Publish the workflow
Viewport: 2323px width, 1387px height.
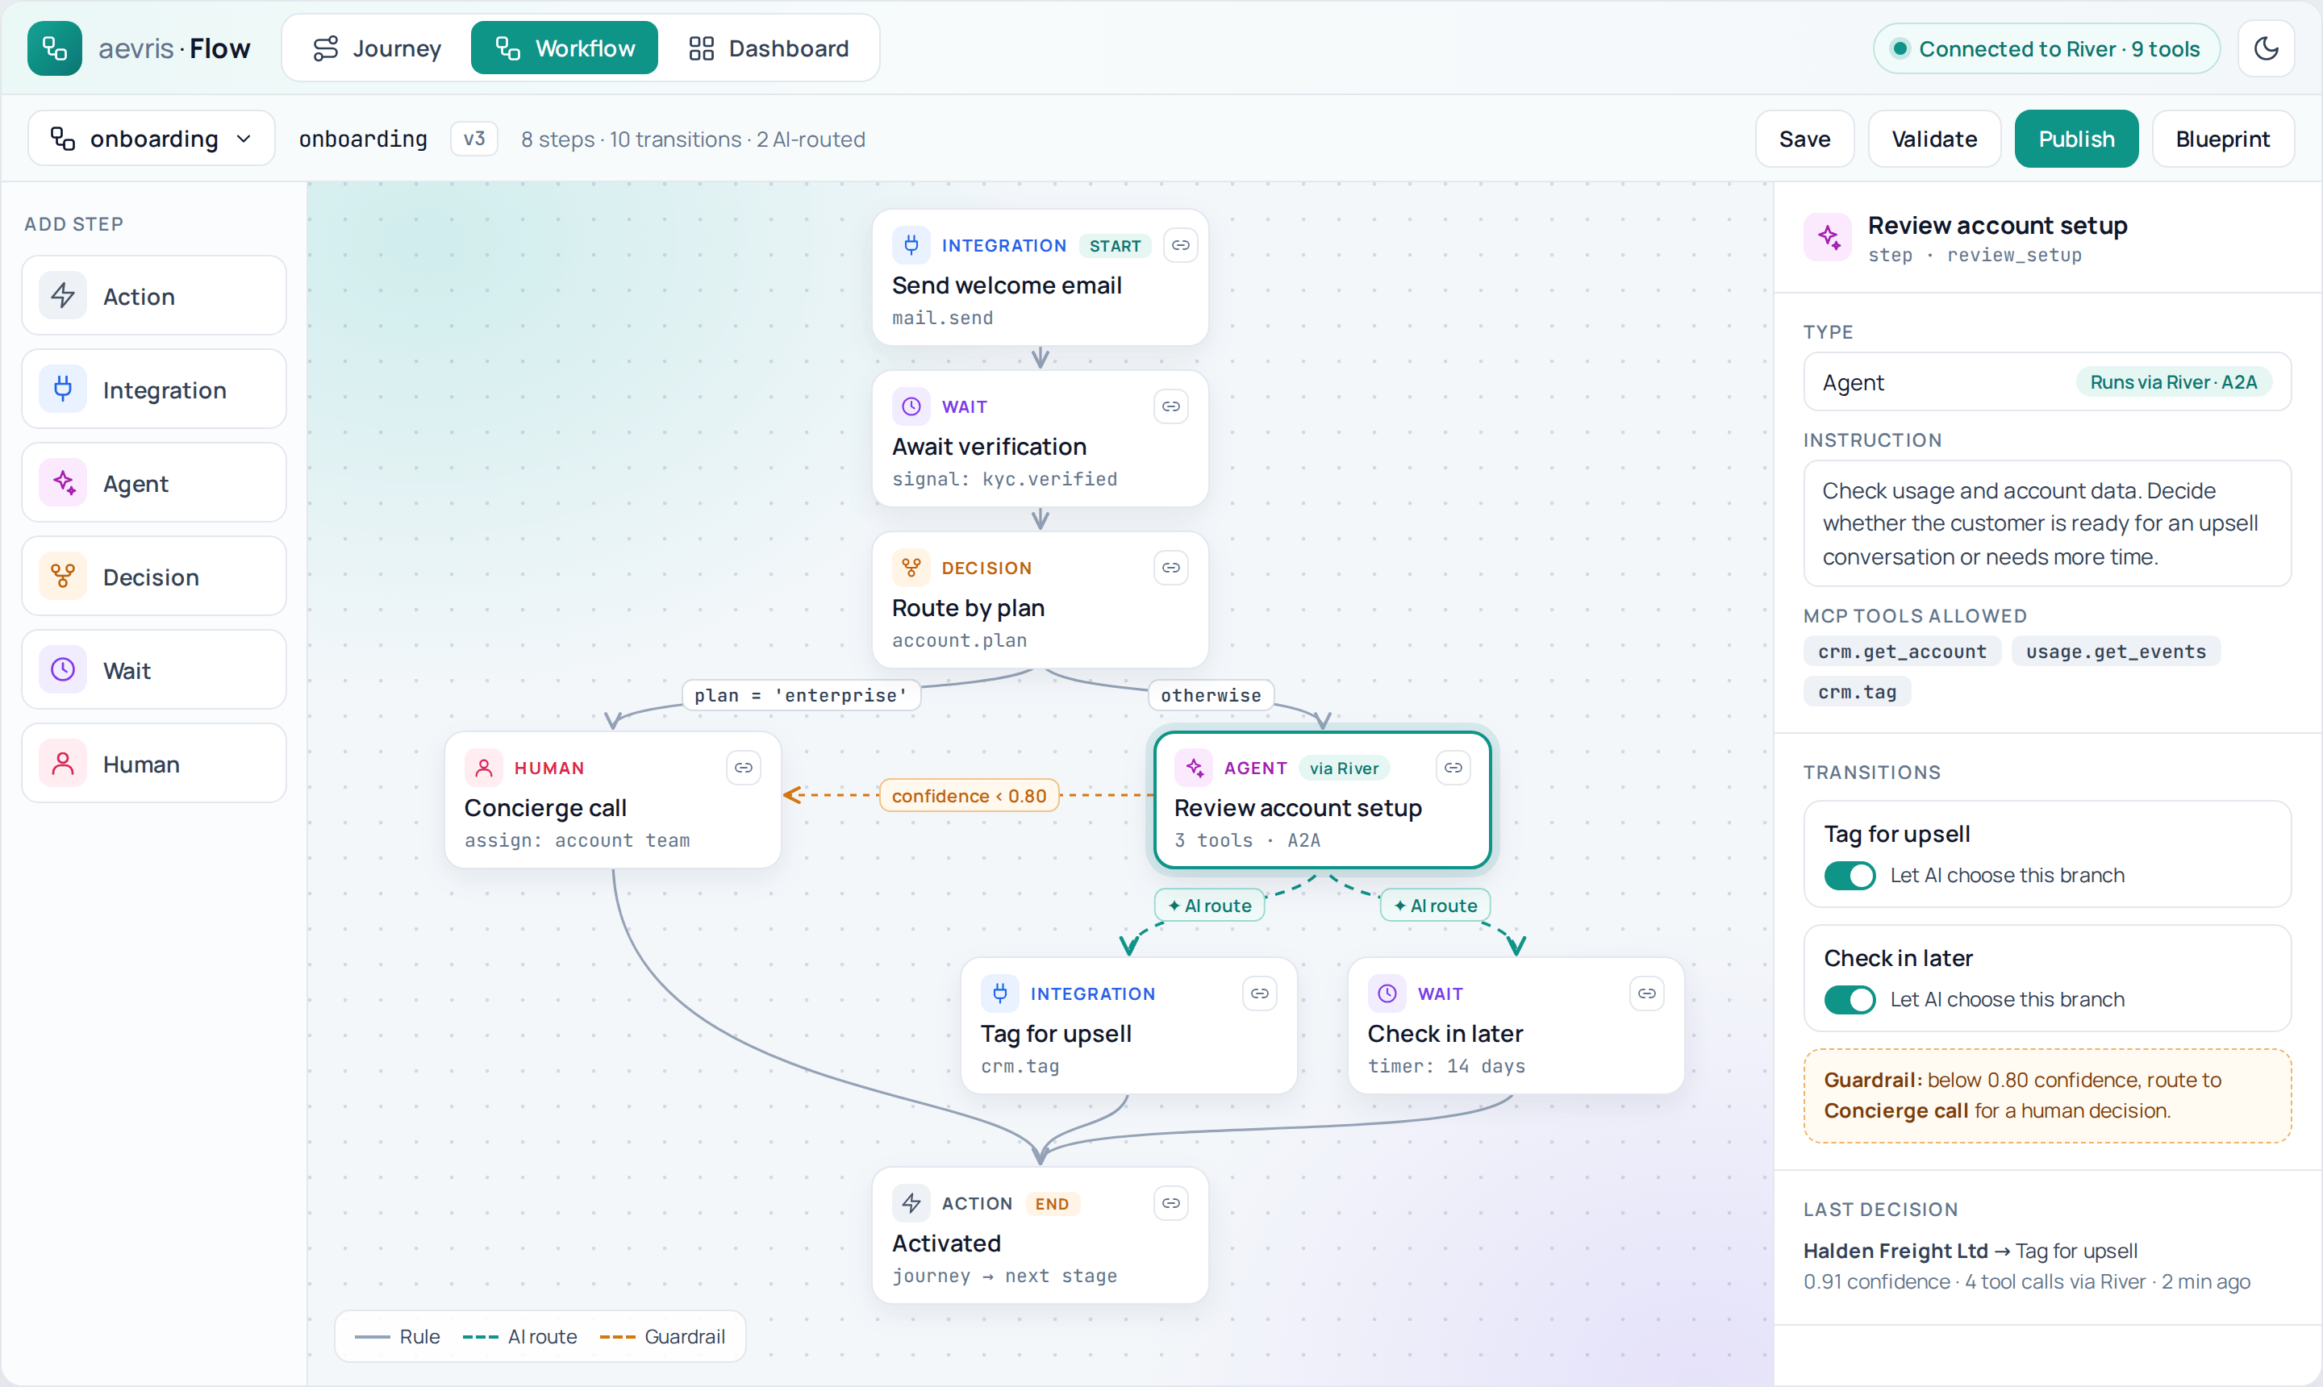pos(2076,140)
